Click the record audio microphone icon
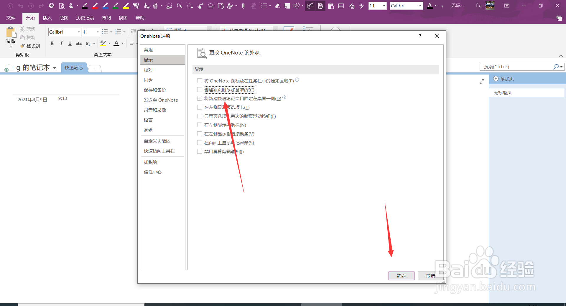Viewport: 566px width, 306px height. tap(147, 6)
